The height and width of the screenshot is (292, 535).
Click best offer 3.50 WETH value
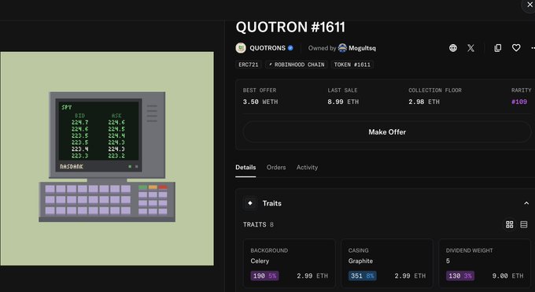(x=260, y=102)
